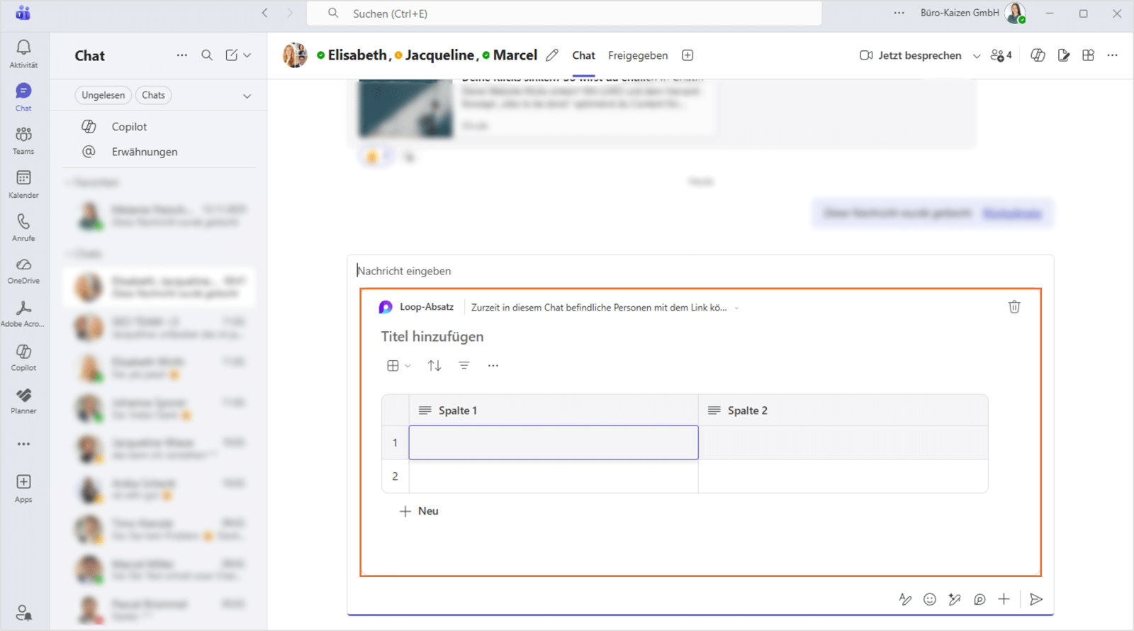Expand the chat filter chevron
1134x631 pixels.
point(247,96)
